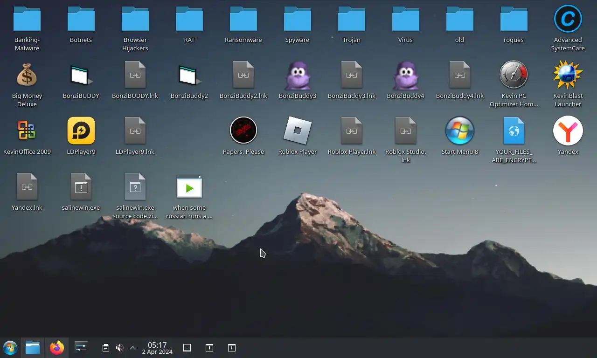597x358 pixels.
Task: Select the Yandex browser icon
Action: click(568, 131)
